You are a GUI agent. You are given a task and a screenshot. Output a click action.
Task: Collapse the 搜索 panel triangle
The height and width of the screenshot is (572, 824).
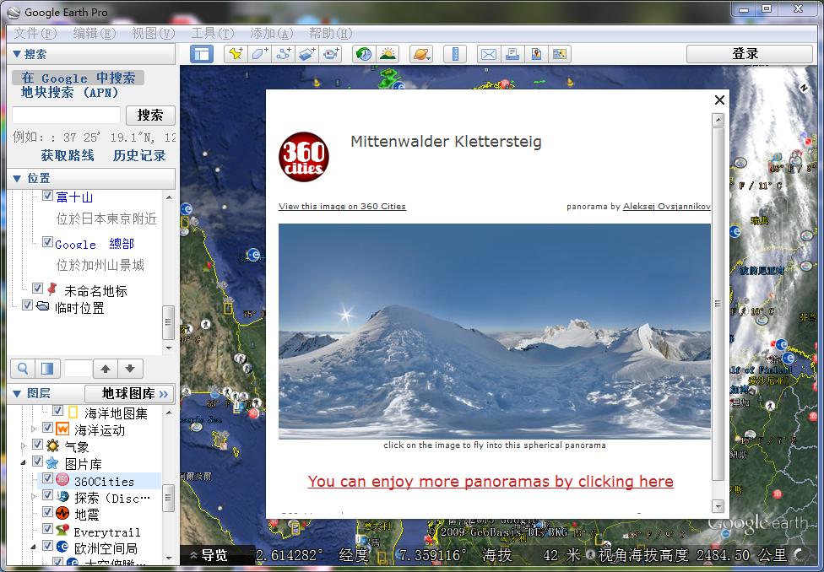[17, 54]
